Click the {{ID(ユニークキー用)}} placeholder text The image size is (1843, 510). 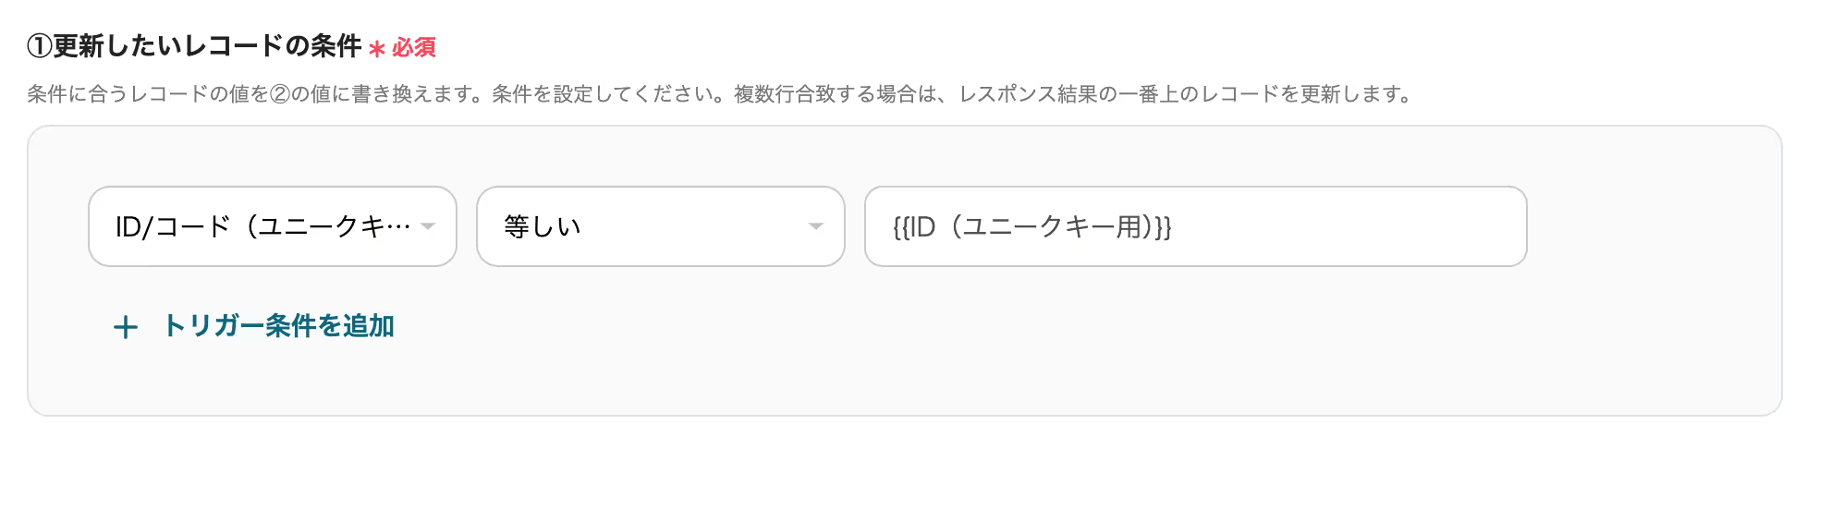point(1031,226)
